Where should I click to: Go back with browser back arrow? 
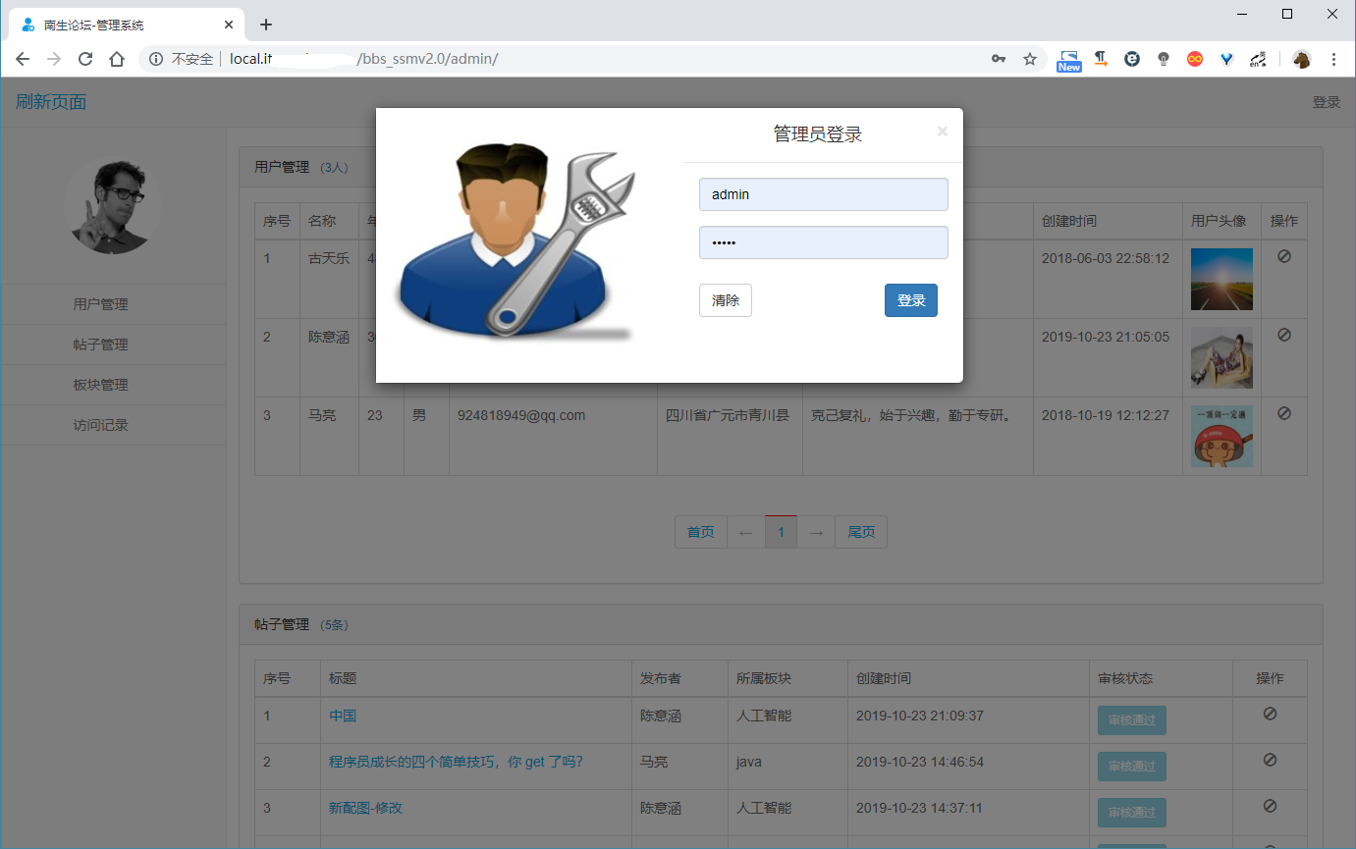point(22,59)
